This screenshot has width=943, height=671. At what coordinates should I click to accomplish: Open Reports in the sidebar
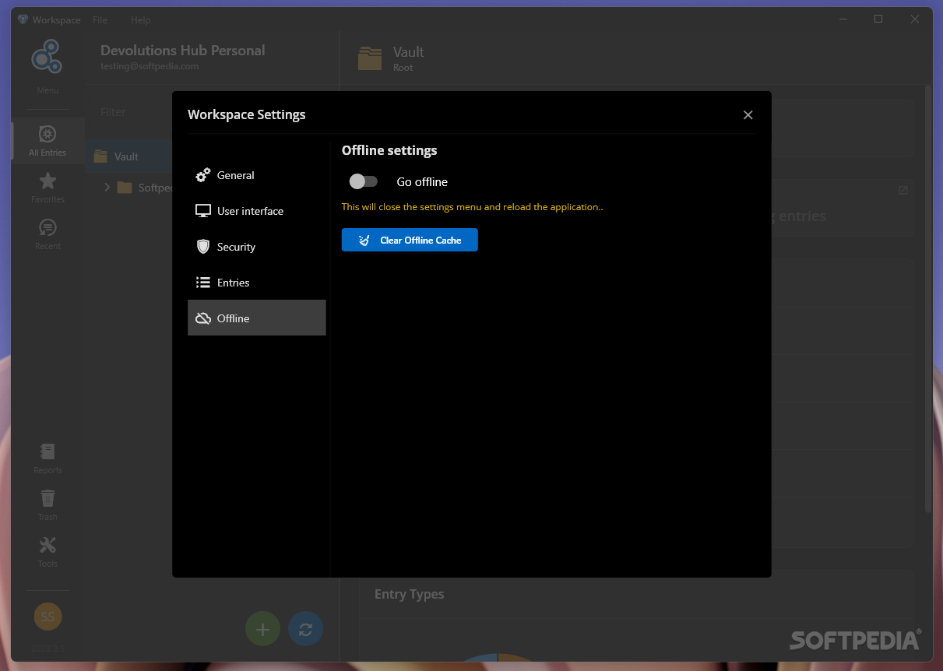coord(48,458)
